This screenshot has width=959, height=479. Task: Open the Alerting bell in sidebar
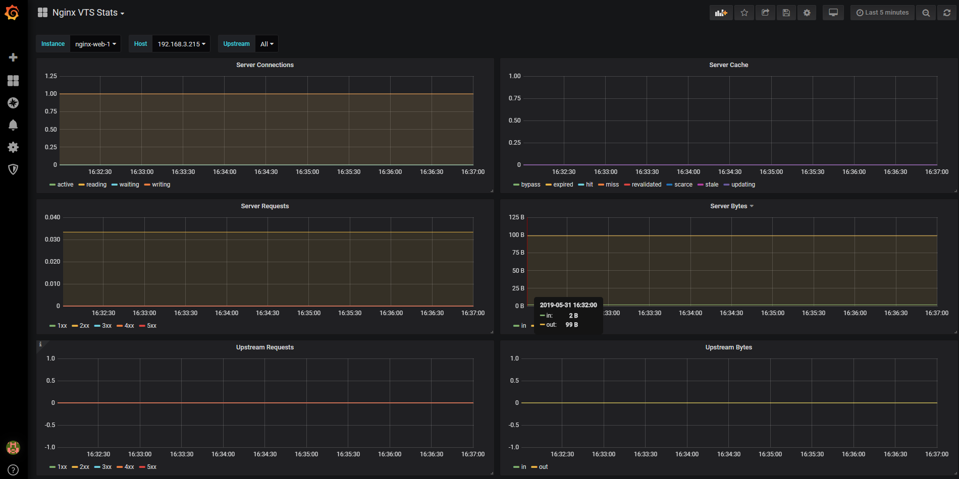point(13,125)
